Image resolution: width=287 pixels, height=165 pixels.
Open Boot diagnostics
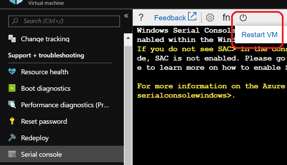pyautogui.click(x=46, y=88)
